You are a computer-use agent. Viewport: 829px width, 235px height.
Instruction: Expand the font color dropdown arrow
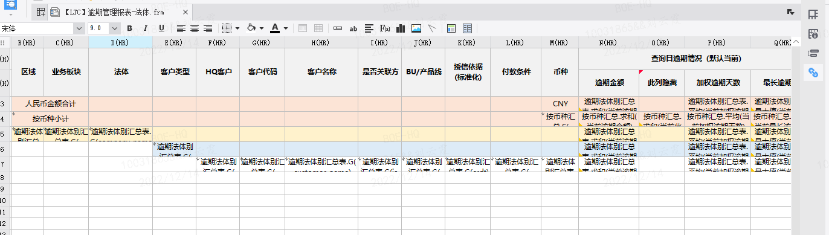coord(286,28)
